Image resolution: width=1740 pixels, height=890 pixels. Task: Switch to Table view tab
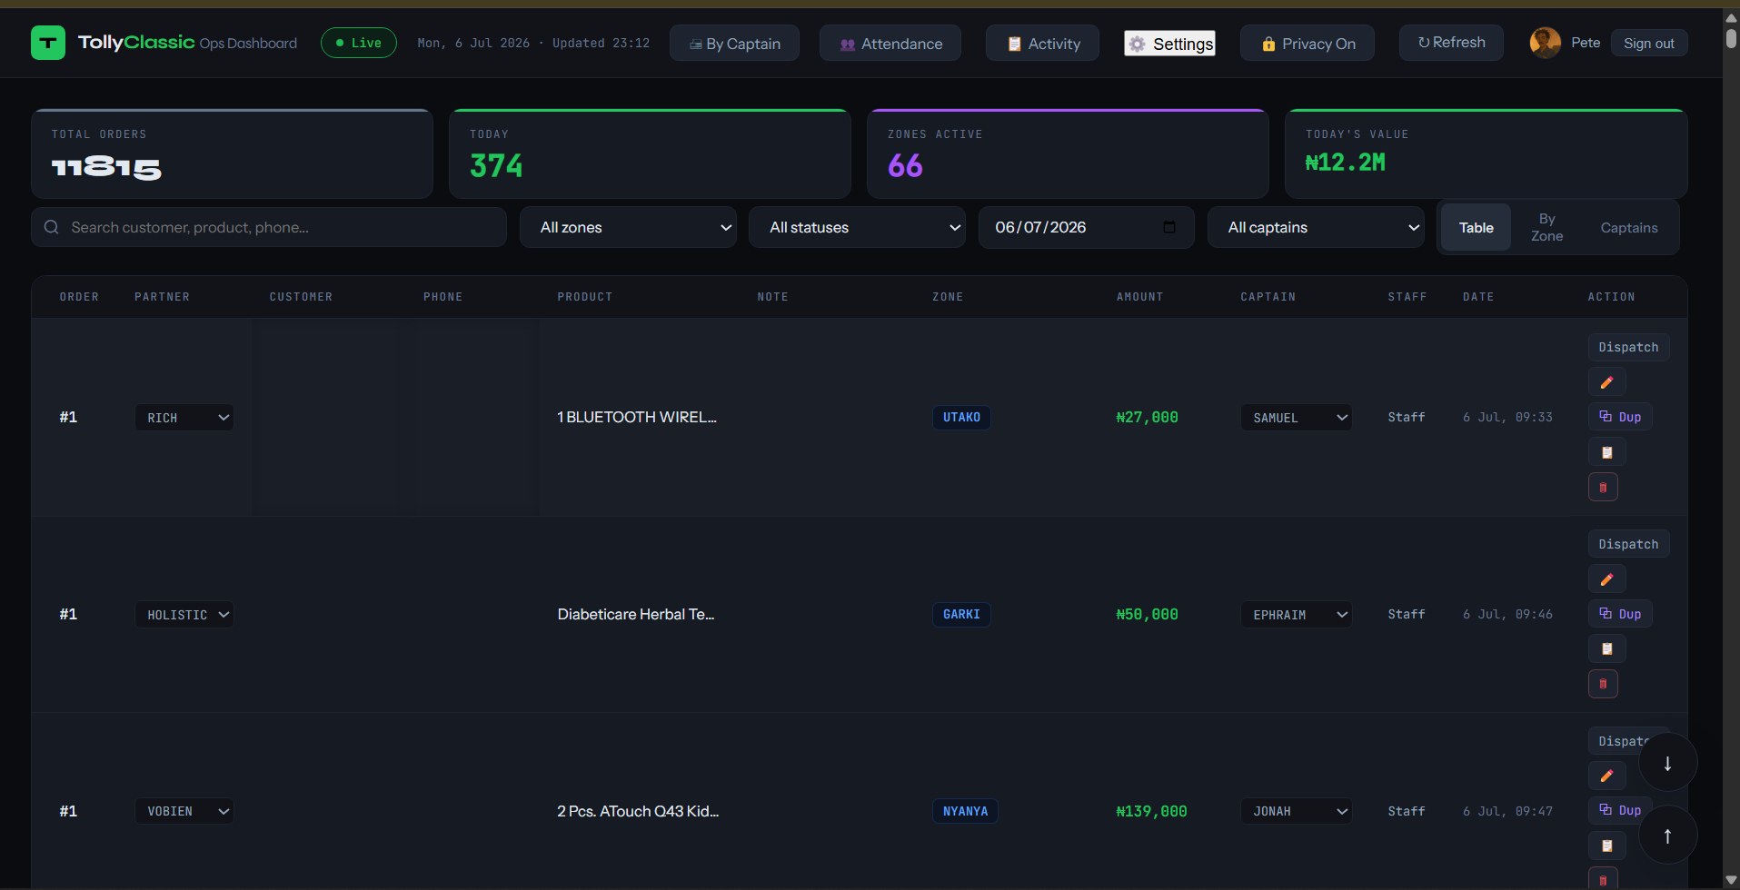1476,227
